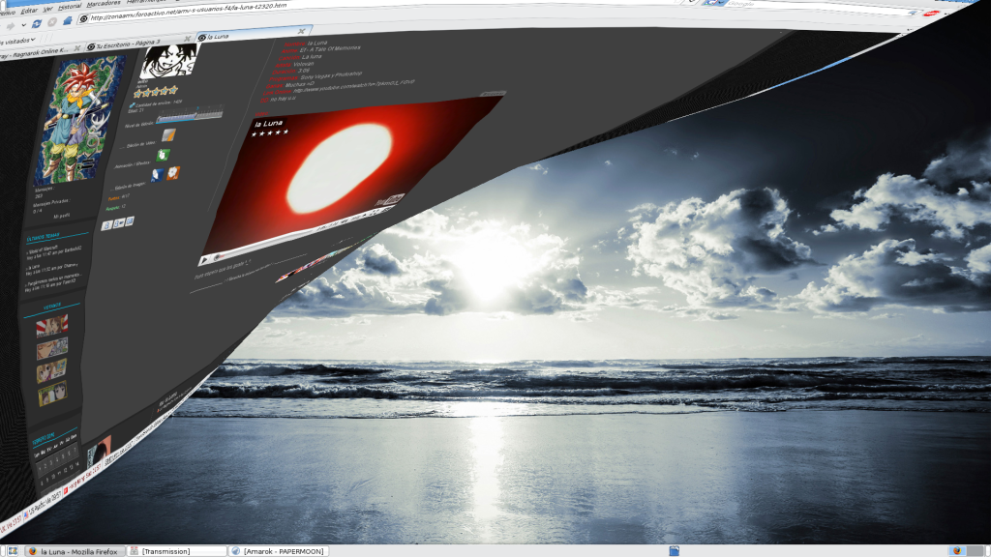Viewport: 991px width, 557px height.
Task: Close the 'la Luna' tab
Action: [302, 31]
